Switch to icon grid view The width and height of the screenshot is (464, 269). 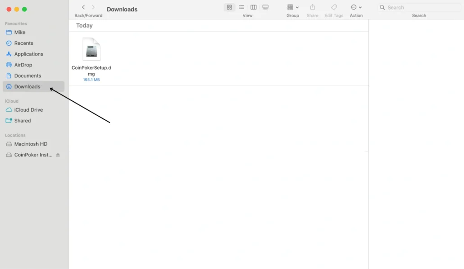pos(229,7)
